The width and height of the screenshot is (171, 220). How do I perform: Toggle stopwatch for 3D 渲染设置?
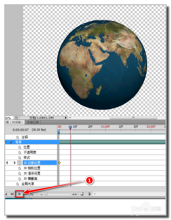tap(20, 174)
